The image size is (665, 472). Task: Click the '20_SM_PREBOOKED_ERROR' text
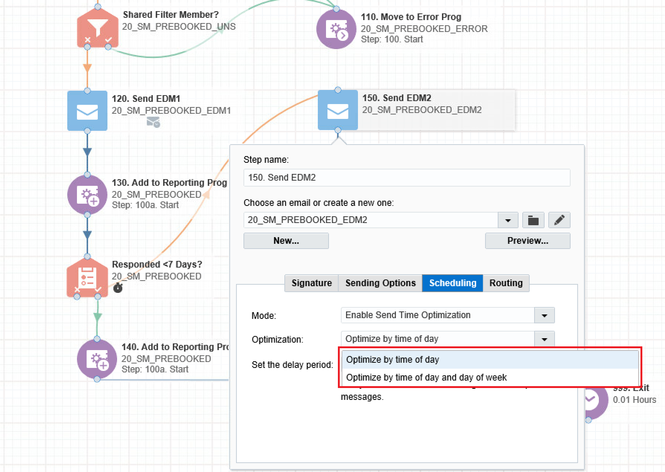(x=424, y=29)
